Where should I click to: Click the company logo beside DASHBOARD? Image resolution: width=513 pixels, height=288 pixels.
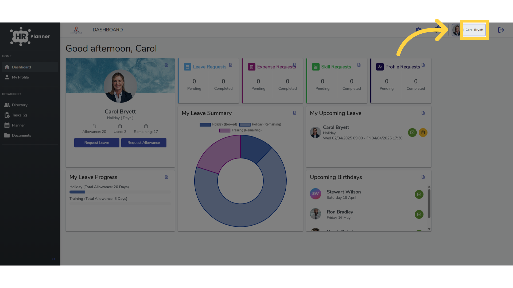(x=76, y=30)
